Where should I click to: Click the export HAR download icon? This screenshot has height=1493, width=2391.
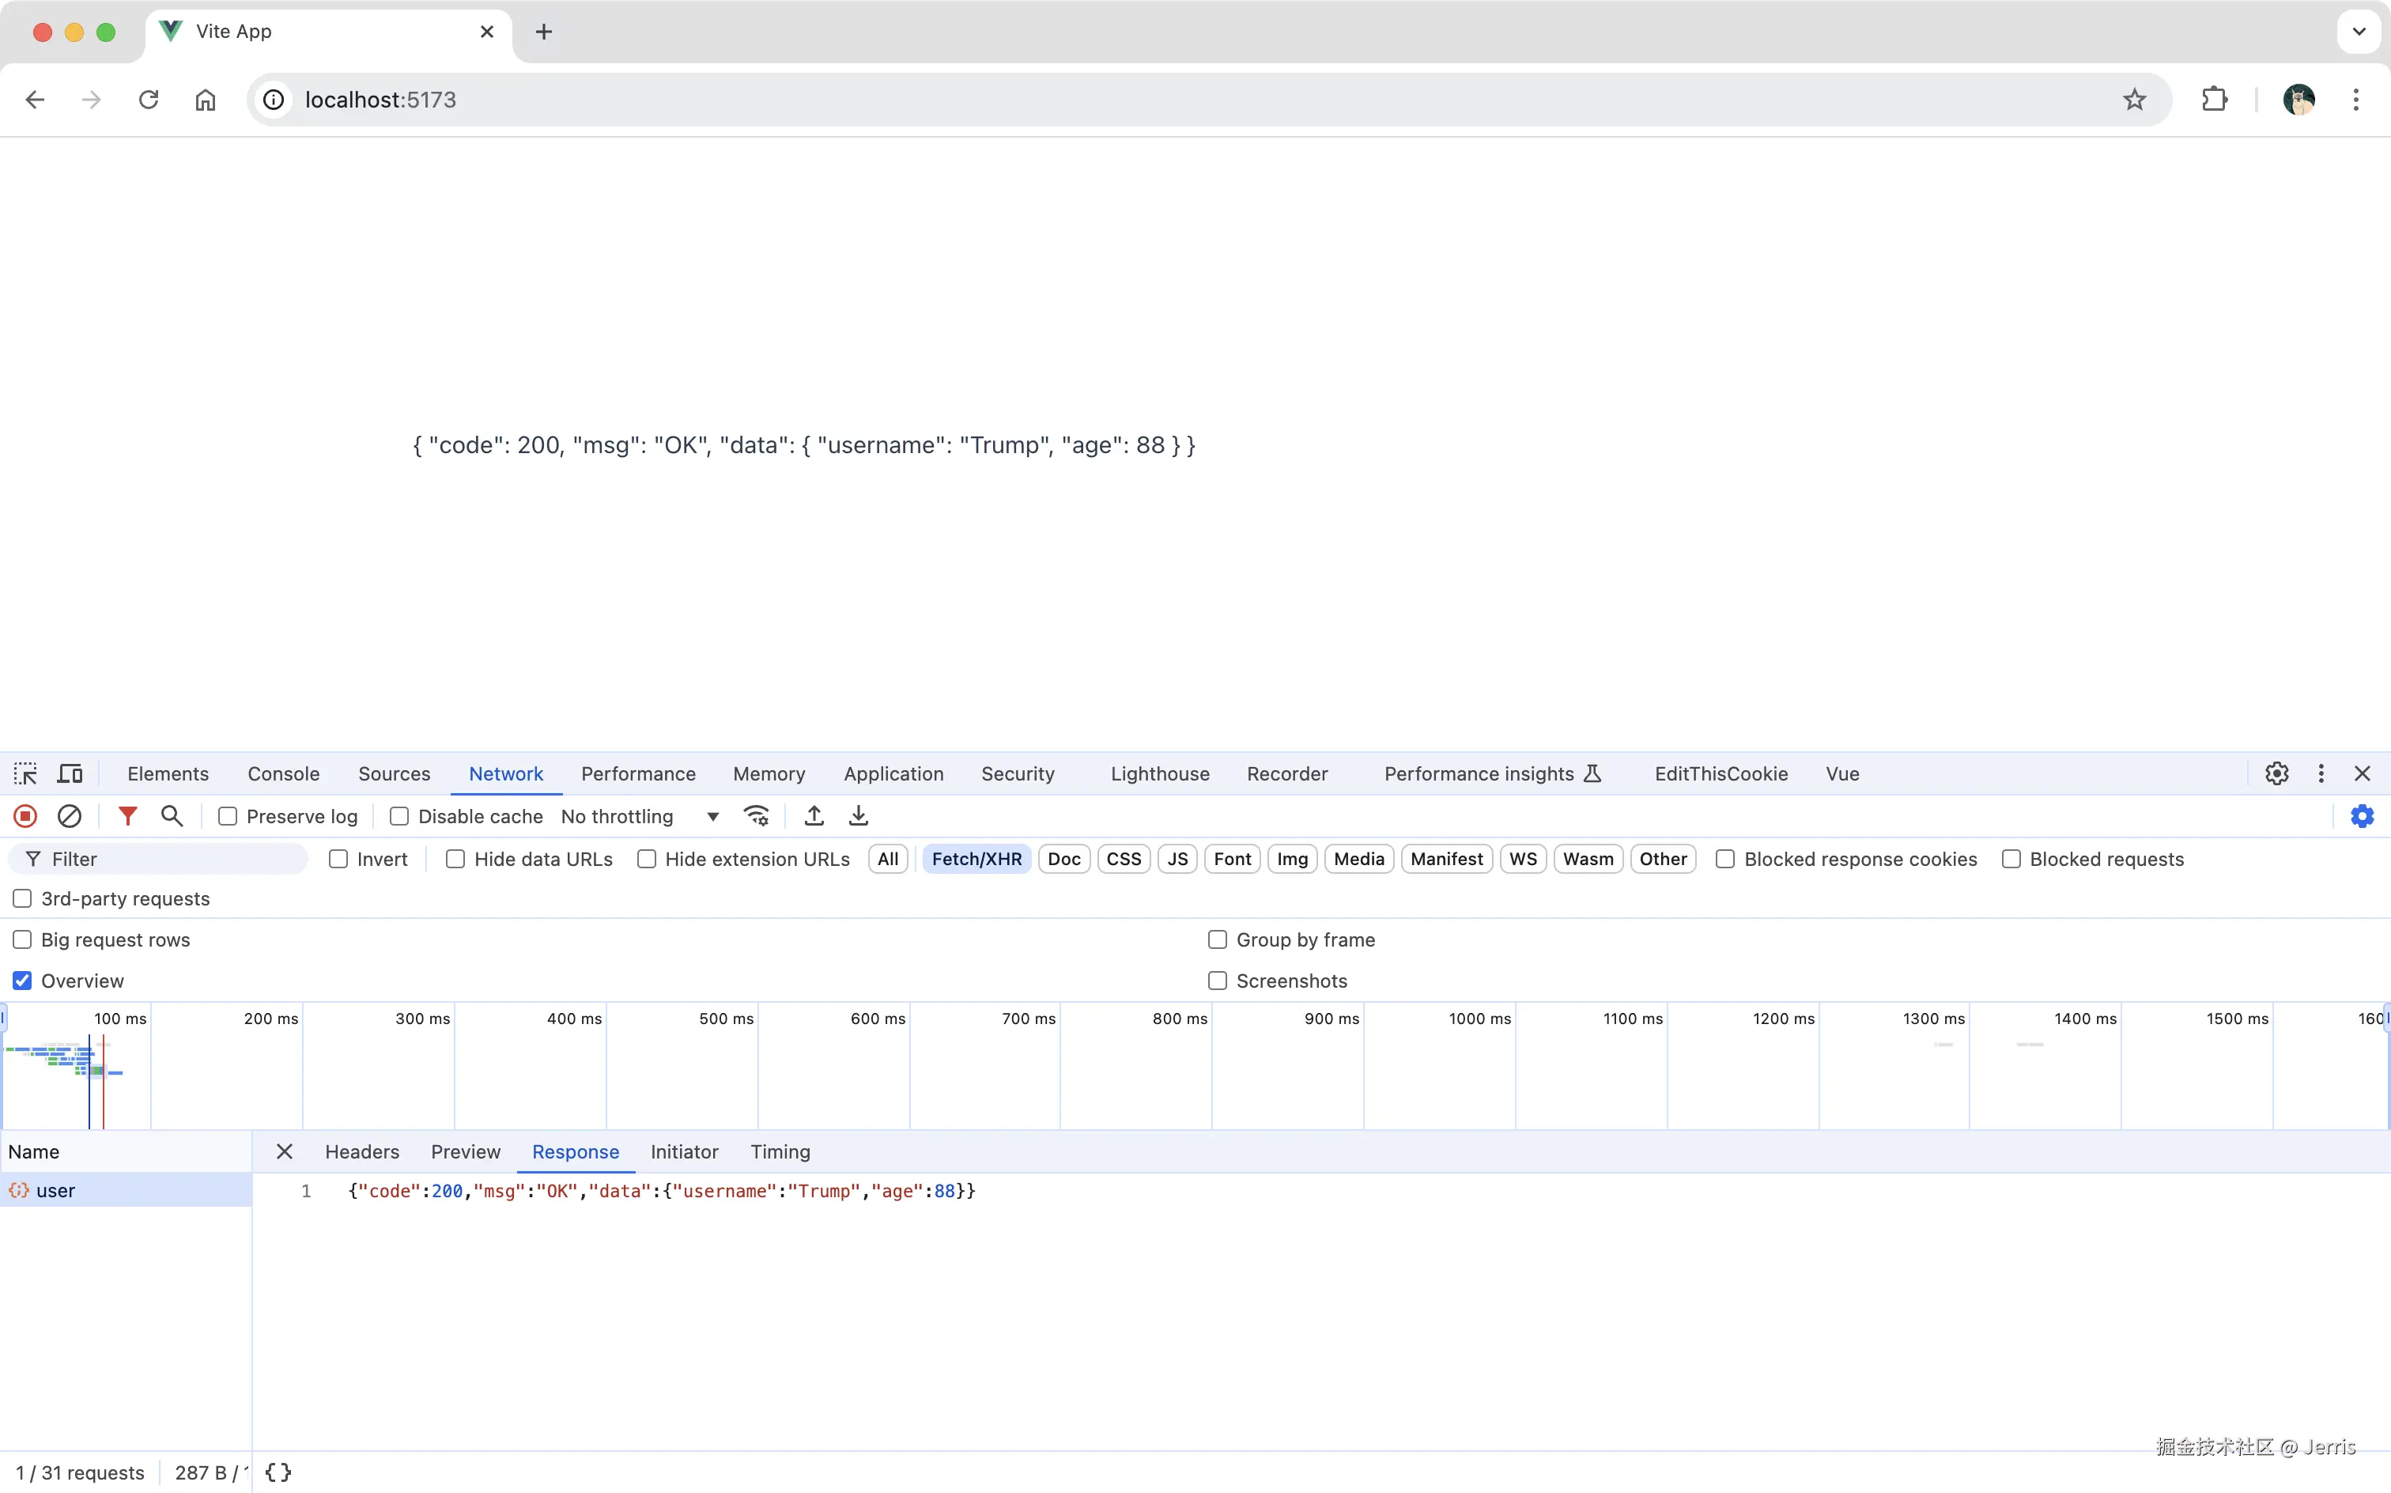tap(858, 815)
